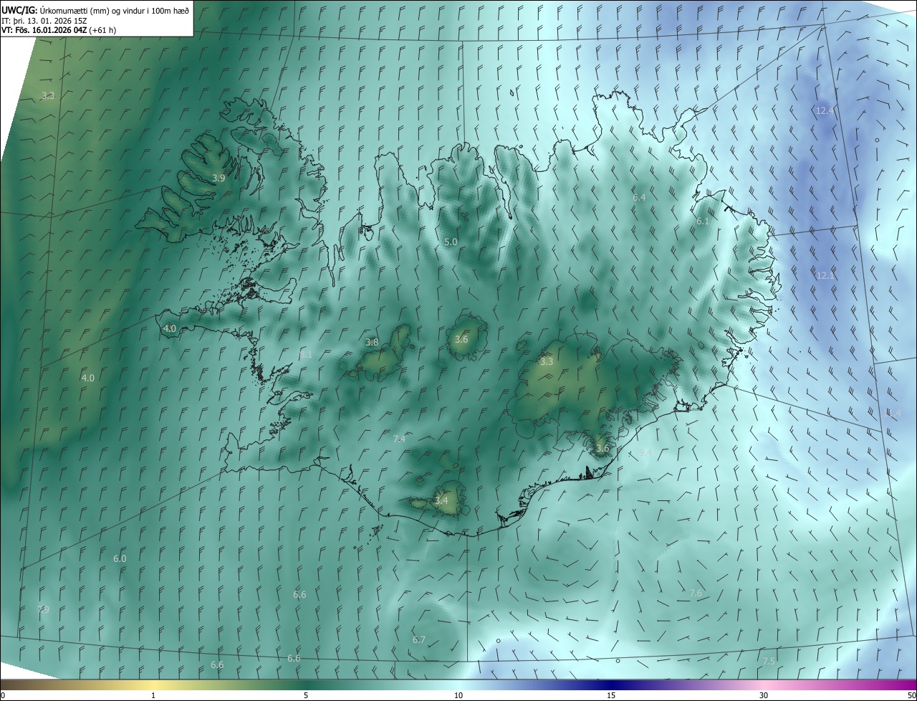This screenshot has width=917, height=701.
Task: Click the 9.4 value off the southeast coast
Action: coord(645,452)
